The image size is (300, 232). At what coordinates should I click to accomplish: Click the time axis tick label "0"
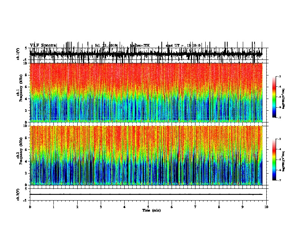click(30, 207)
